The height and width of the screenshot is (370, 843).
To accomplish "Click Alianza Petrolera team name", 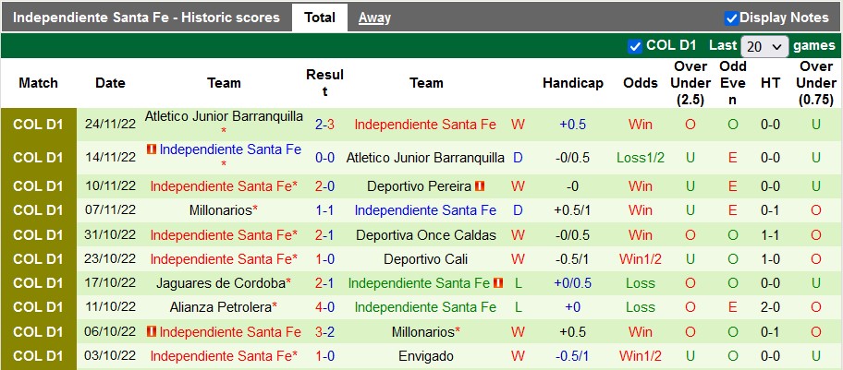I will (x=220, y=307).
